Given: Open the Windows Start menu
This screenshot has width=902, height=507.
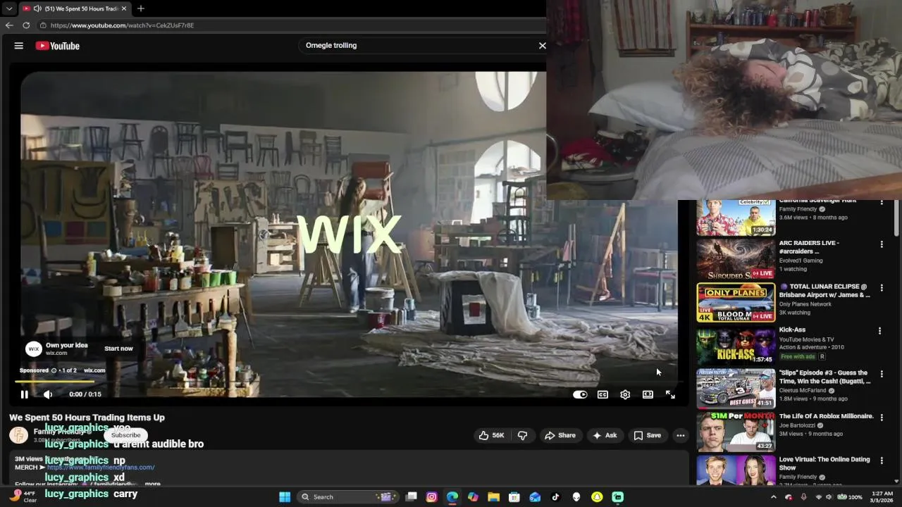Looking at the screenshot, I should [x=285, y=497].
